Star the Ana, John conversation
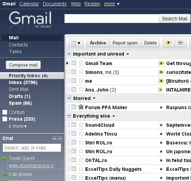This screenshot has height=181, width=191. (x=81, y=89)
